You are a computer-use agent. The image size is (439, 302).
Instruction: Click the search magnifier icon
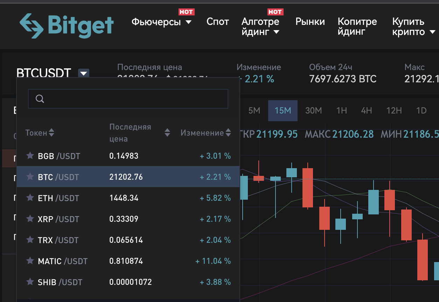(40, 99)
